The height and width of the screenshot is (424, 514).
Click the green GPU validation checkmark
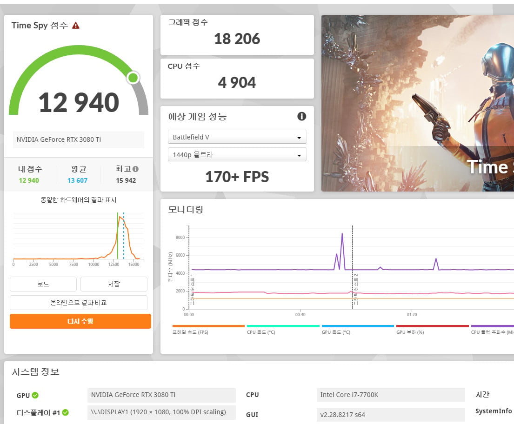tap(35, 395)
